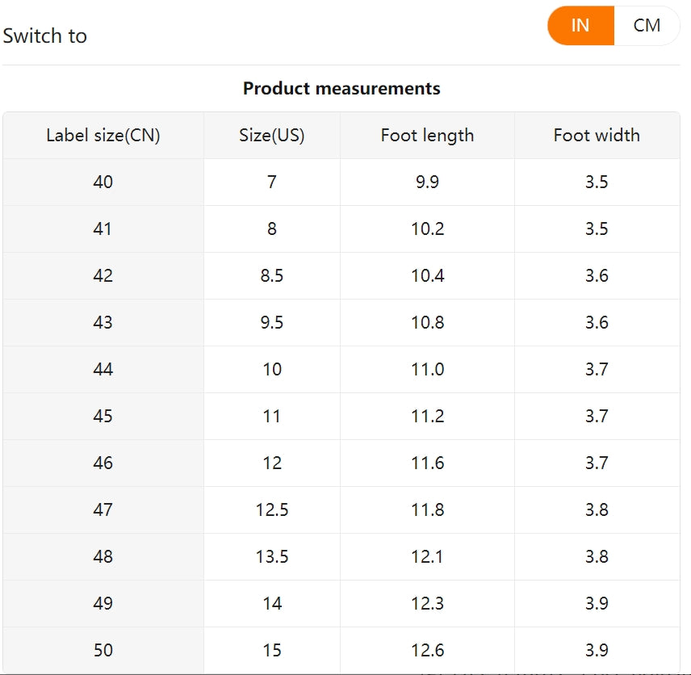Switch units to CM
Viewport: 691px width, 675px height.
pos(647,25)
